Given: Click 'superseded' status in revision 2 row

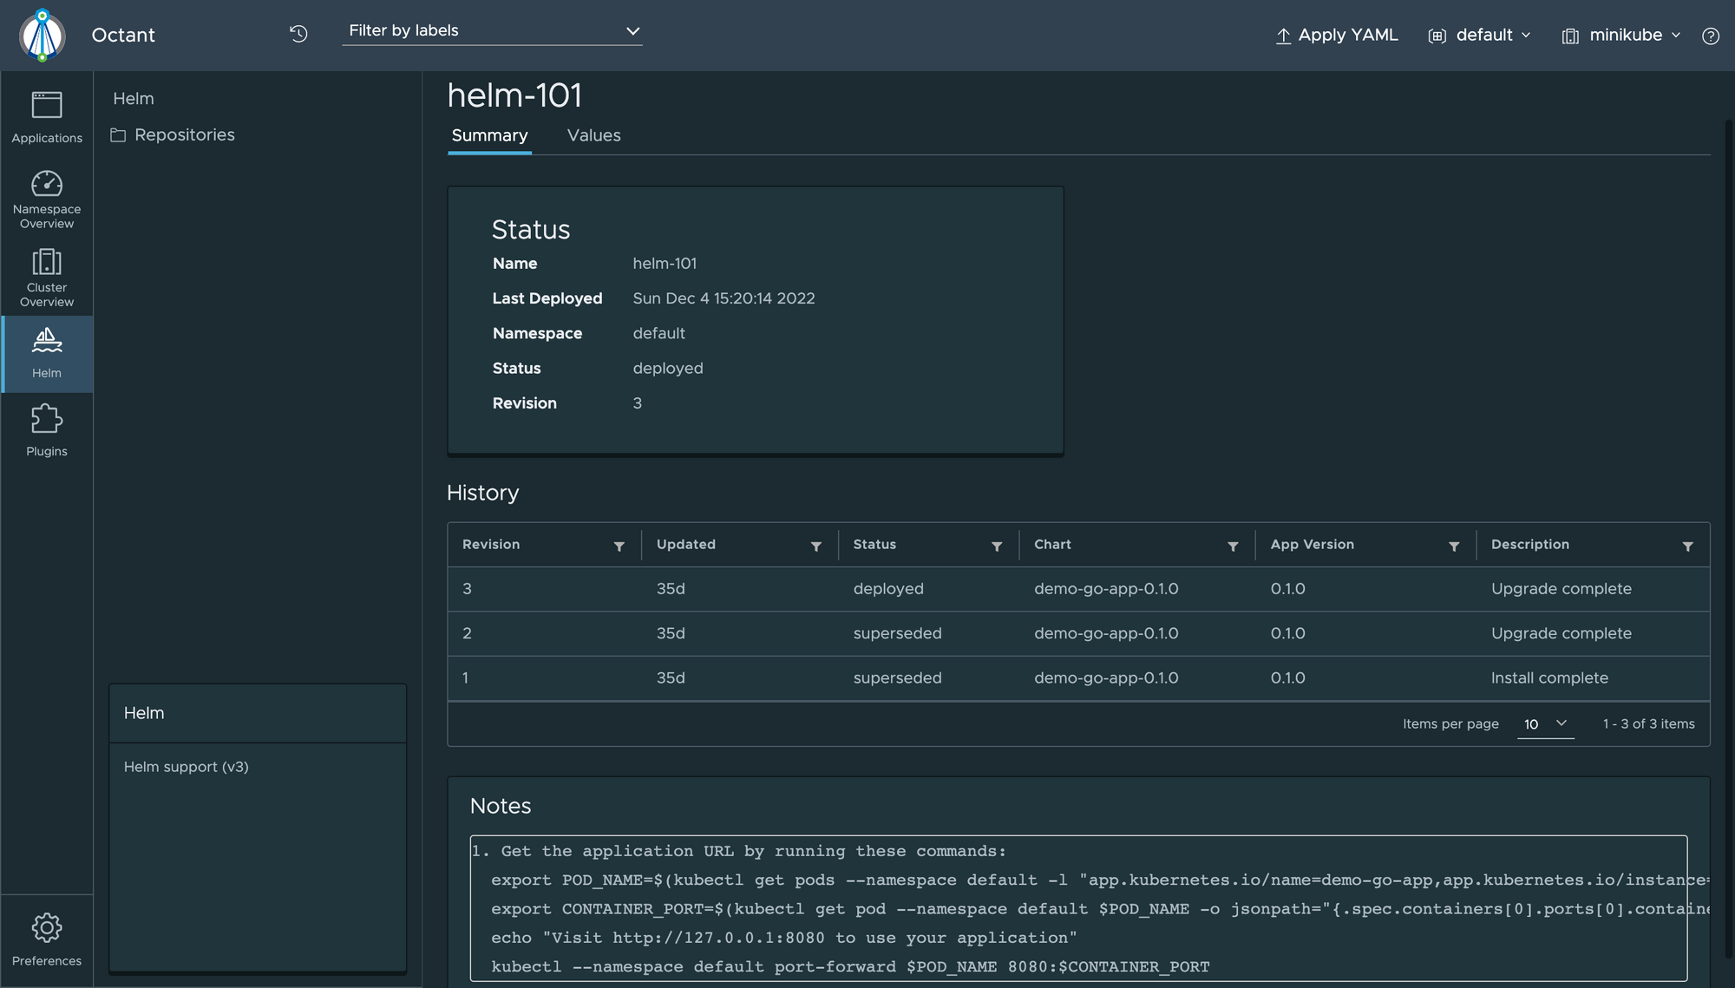Looking at the screenshot, I should pos(897,634).
